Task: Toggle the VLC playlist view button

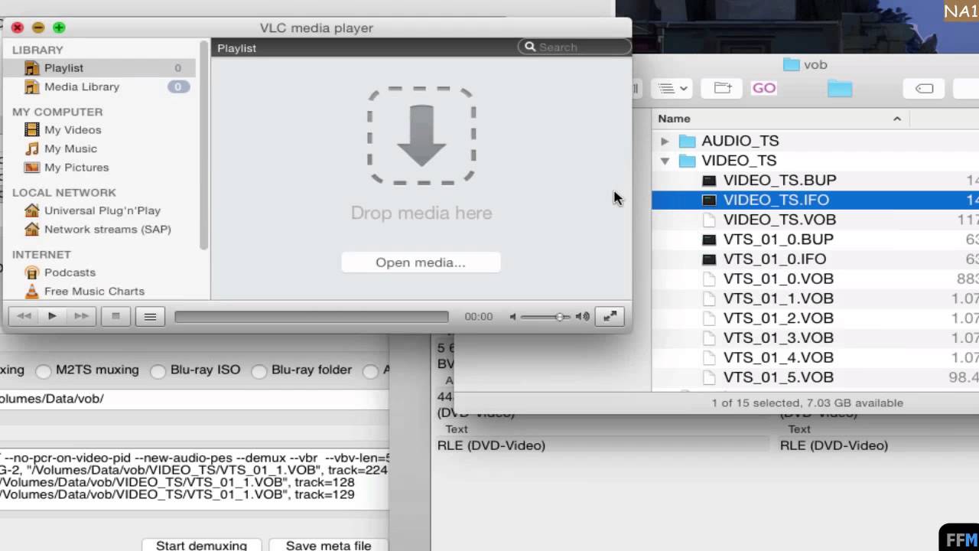Action: tap(150, 316)
